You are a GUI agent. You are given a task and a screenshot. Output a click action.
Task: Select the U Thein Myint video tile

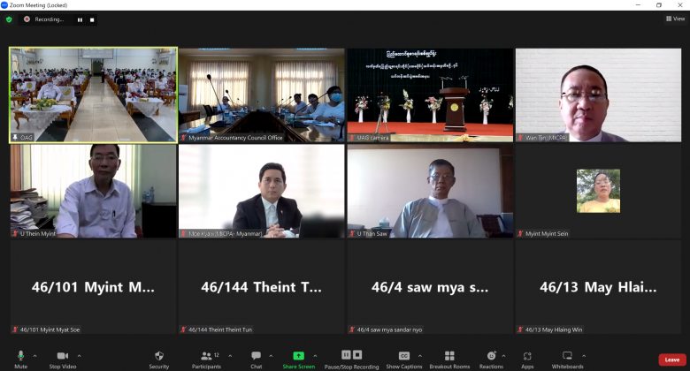[93, 192]
